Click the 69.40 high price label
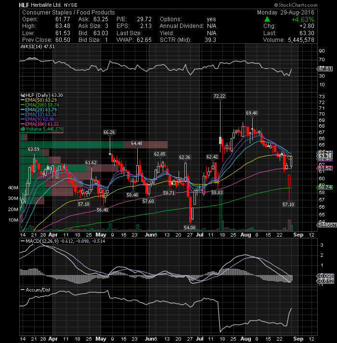Screen dimensions: 337x343 [x=252, y=113]
